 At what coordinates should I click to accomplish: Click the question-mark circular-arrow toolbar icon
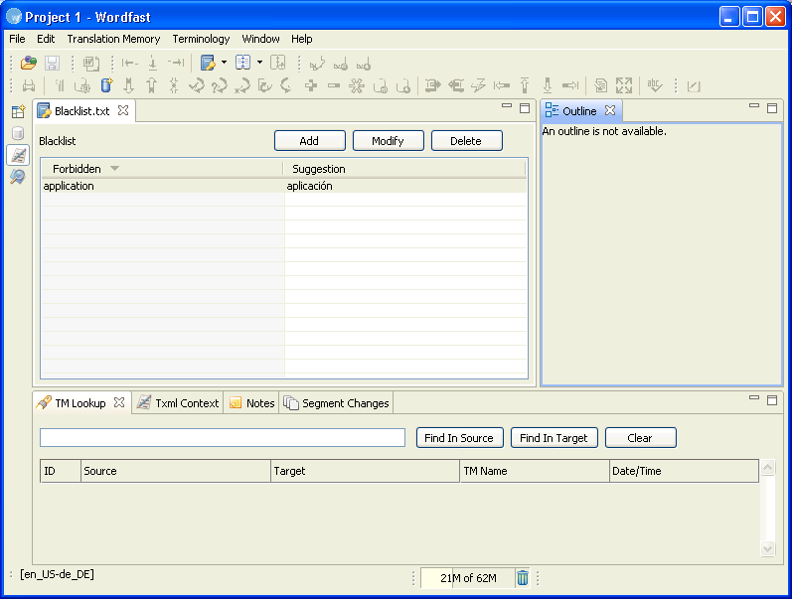220,85
